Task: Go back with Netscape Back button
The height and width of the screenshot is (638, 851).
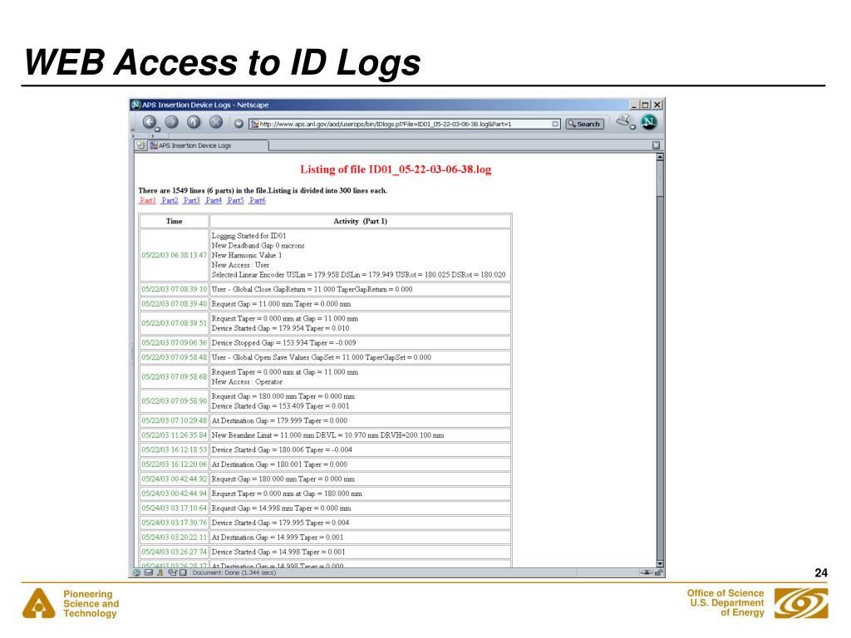Action: pyautogui.click(x=150, y=122)
